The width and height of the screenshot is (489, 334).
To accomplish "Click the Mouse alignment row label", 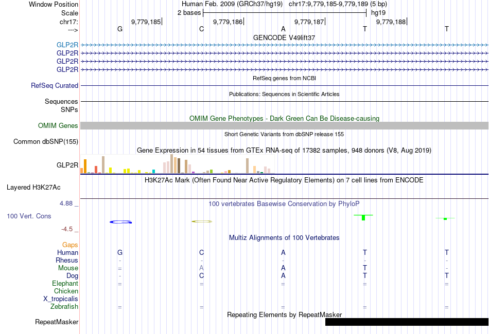I will pos(68,268).
